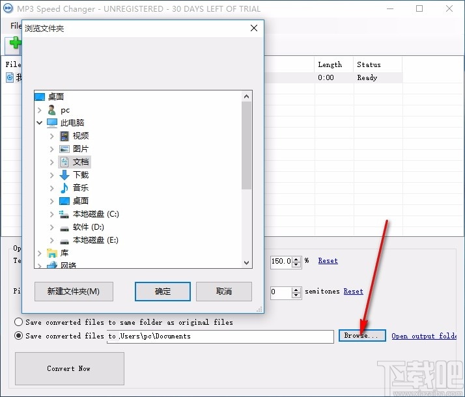465x397 pixels.
Task: Click the Browse... button
Action: [x=362, y=336]
